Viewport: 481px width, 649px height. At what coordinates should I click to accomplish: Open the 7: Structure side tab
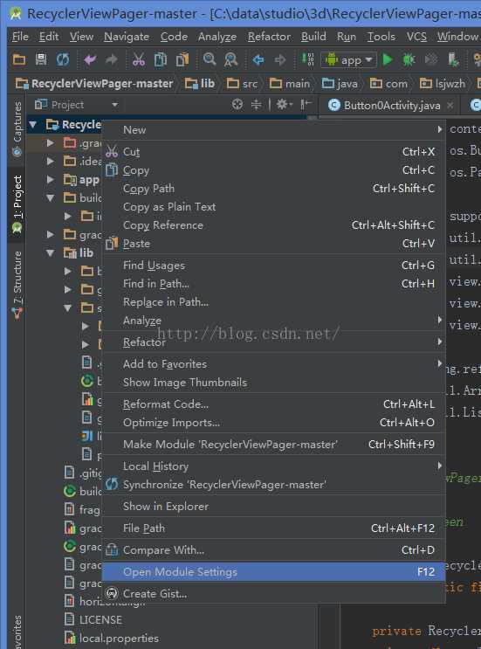pyautogui.click(x=17, y=285)
